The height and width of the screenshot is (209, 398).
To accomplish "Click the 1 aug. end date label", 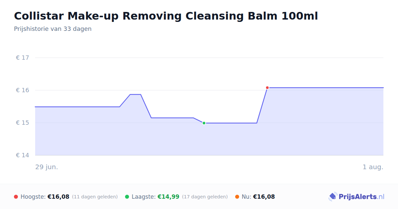I will click(373, 167).
